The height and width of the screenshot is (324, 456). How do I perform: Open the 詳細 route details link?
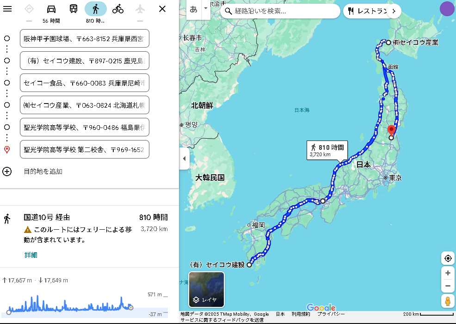pos(31,255)
